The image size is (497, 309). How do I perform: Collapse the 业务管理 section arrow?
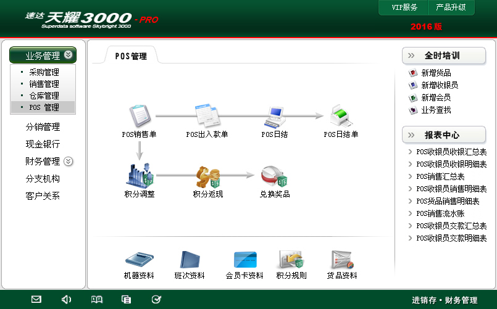[68, 55]
